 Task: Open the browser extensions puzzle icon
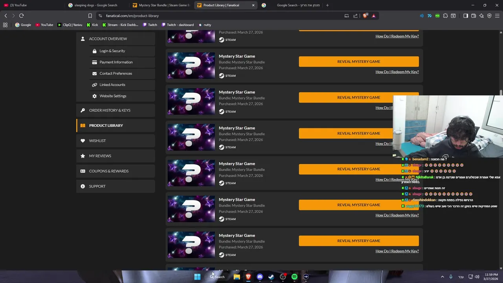[445, 16]
